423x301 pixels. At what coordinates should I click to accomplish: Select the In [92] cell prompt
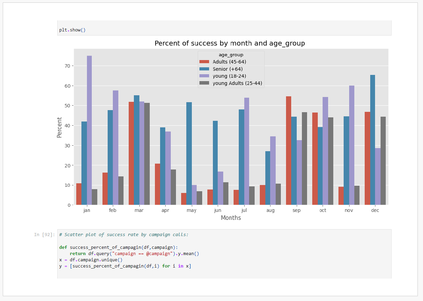coord(44,235)
